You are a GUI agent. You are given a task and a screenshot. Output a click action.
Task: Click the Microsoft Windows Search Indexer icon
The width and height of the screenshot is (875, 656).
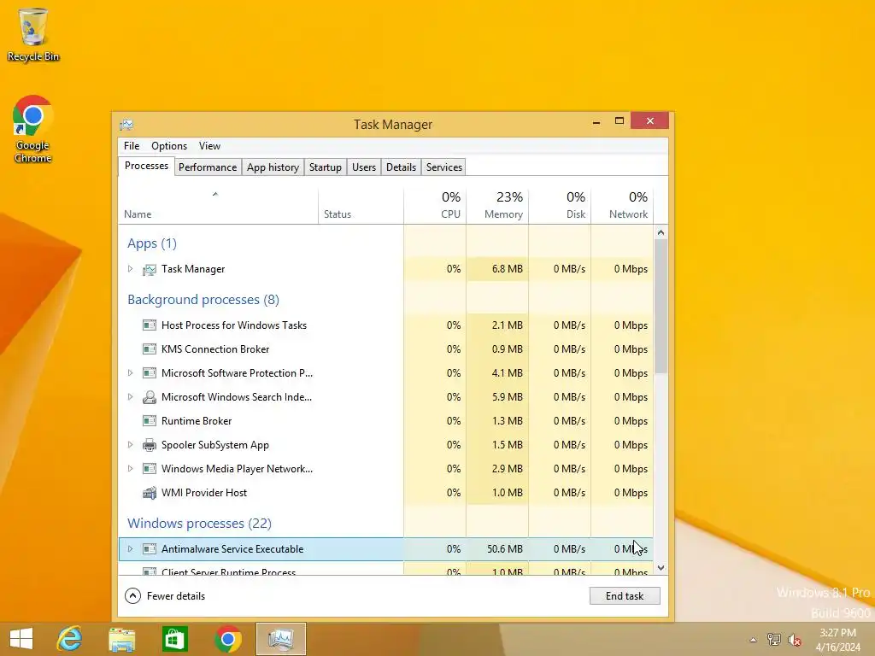(149, 397)
